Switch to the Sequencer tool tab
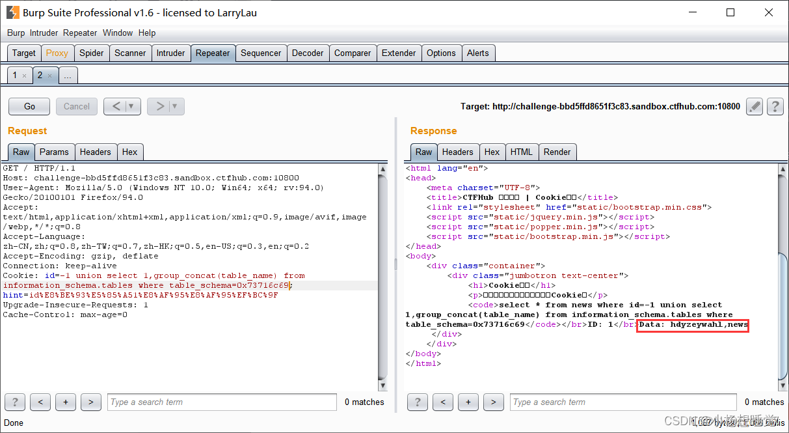 coord(261,53)
